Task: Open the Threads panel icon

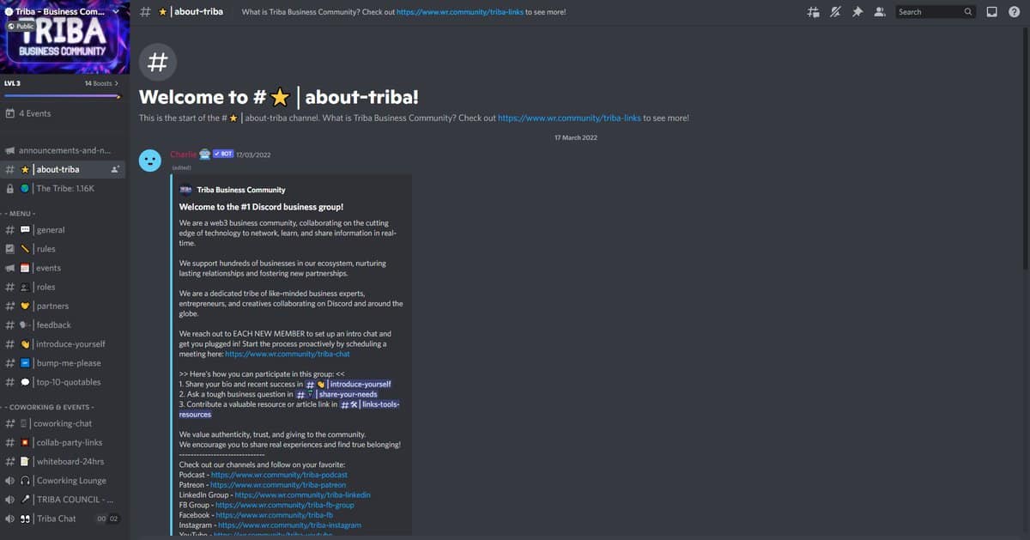Action: pos(813,12)
